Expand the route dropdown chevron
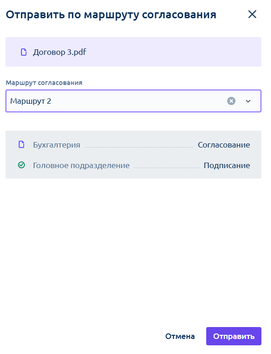Screen dimensions: 271x354 (x=248, y=101)
